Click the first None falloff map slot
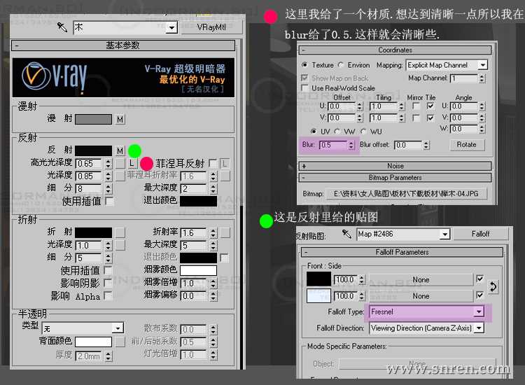This screenshot has width=525, height=385. pyautogui.click(x=421, y=279)
